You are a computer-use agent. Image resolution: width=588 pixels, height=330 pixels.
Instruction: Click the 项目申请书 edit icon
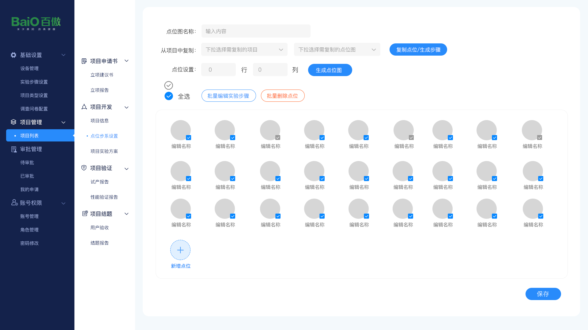point(84,61)
